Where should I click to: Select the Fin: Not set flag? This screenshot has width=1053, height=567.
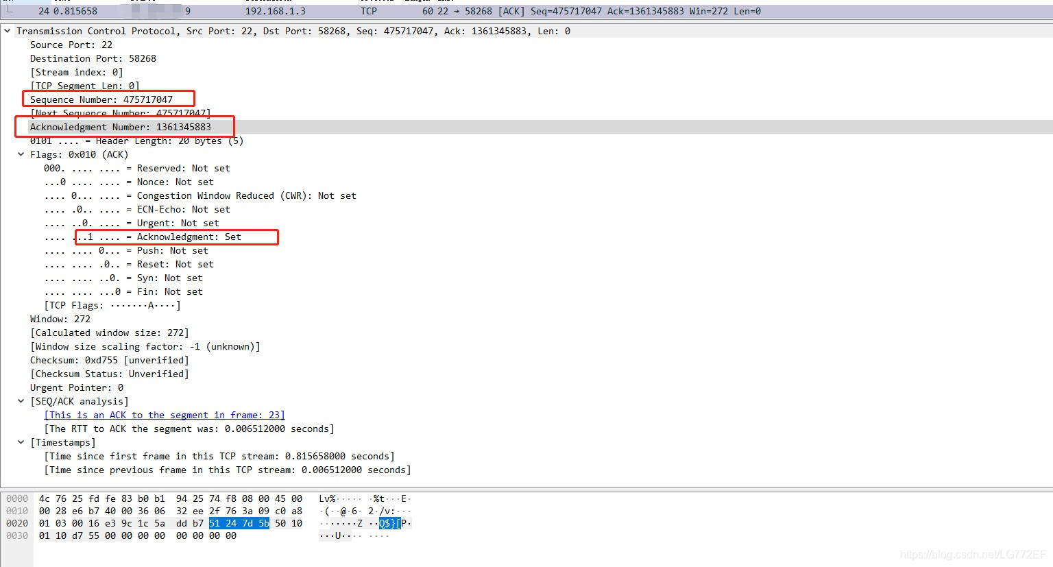click(123, 291)
